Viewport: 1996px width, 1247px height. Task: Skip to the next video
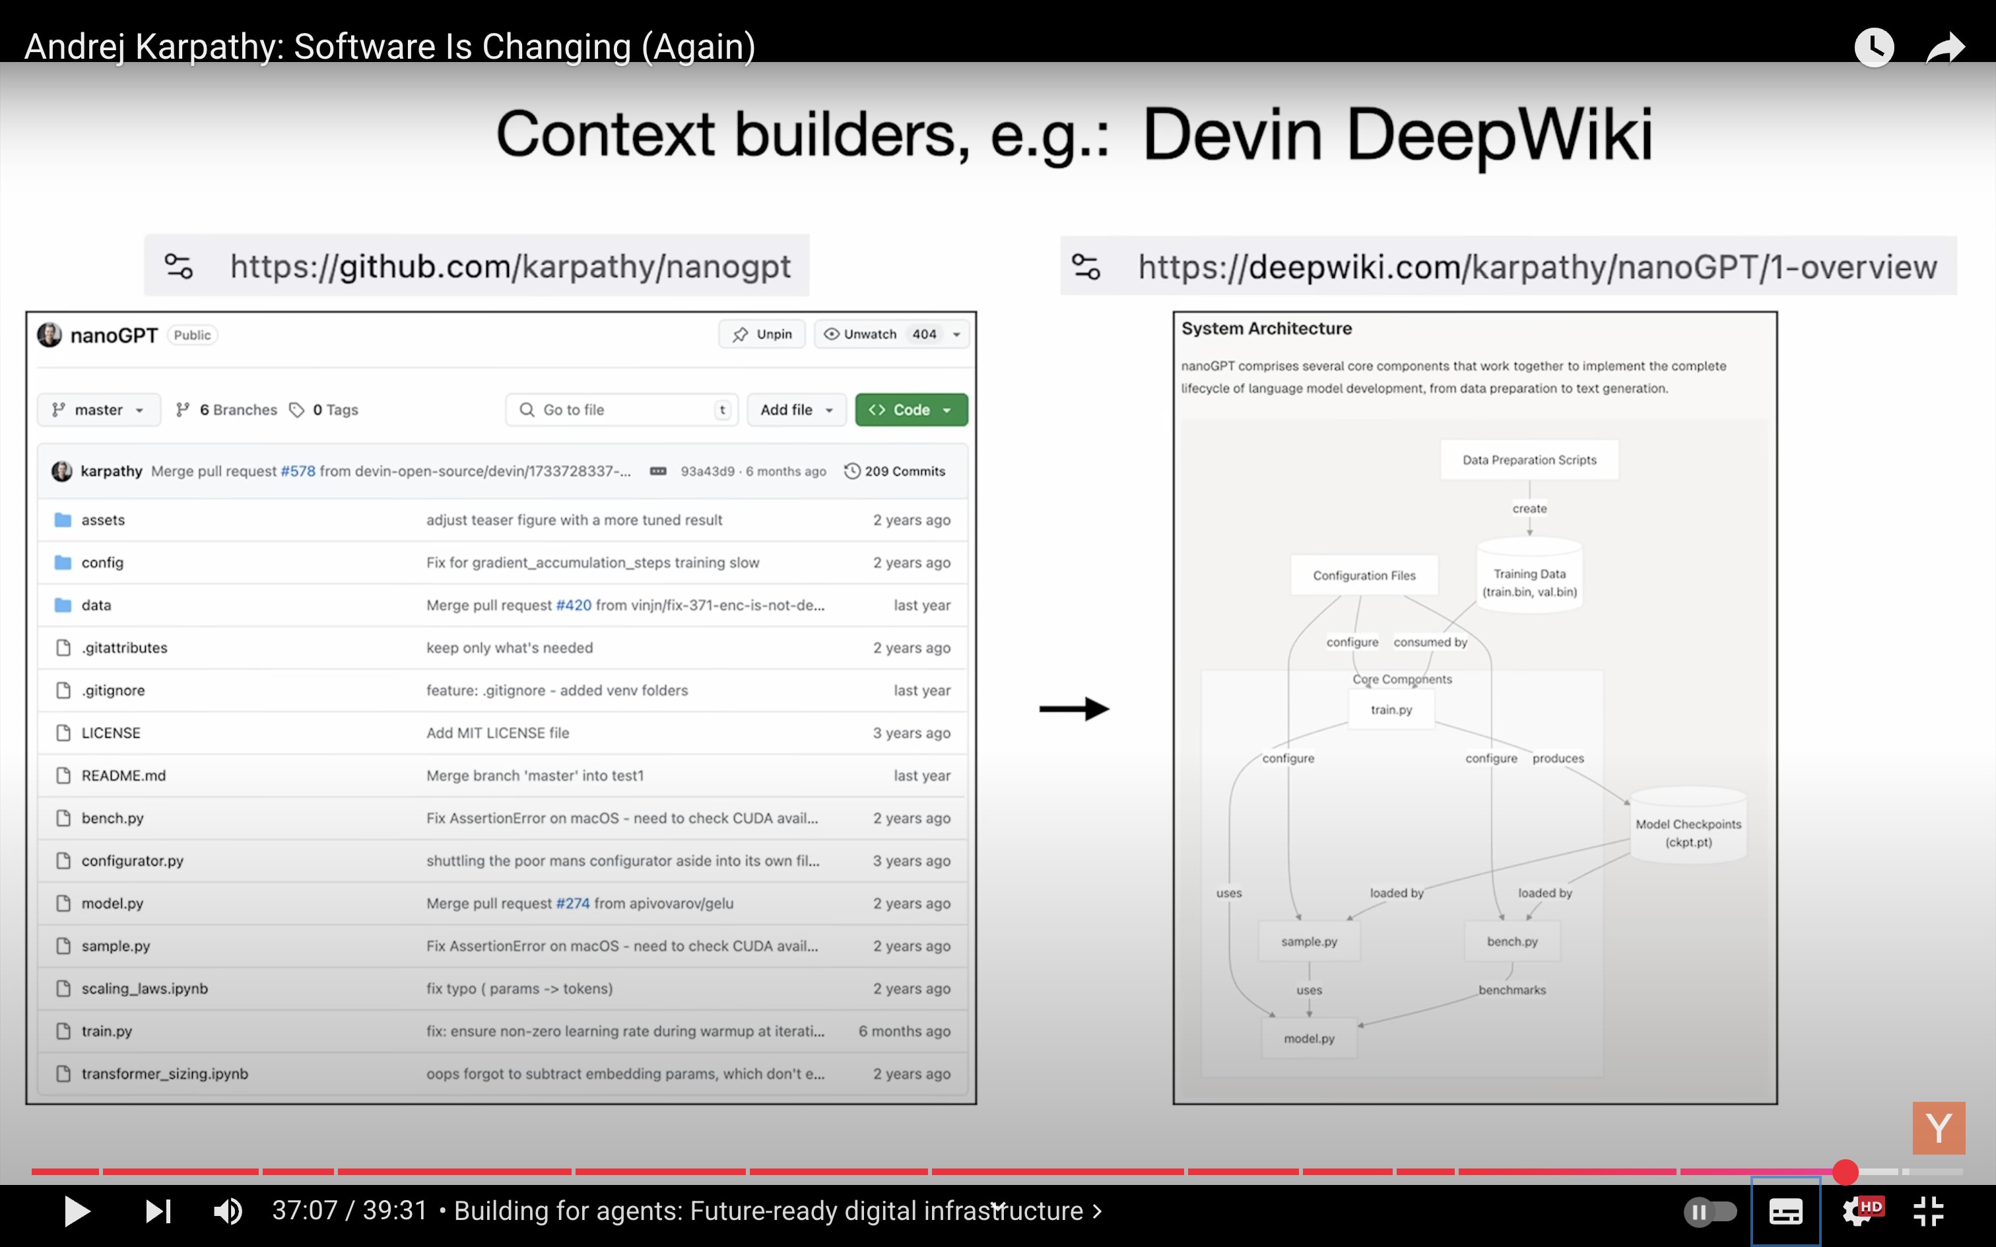tap(158, 1211)
